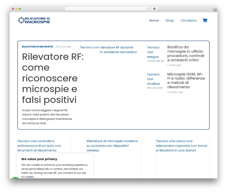Image resolution: width=227 pixels, height=192 pixels.
Task: Click the '2 weeks ago' timestamp
Action: (175, 92)
